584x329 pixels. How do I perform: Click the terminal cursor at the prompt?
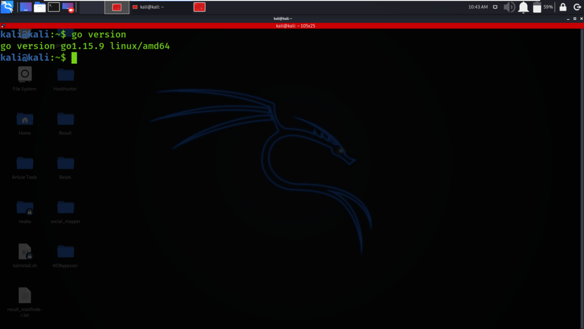pyautogui.click(x=74, y=58)
